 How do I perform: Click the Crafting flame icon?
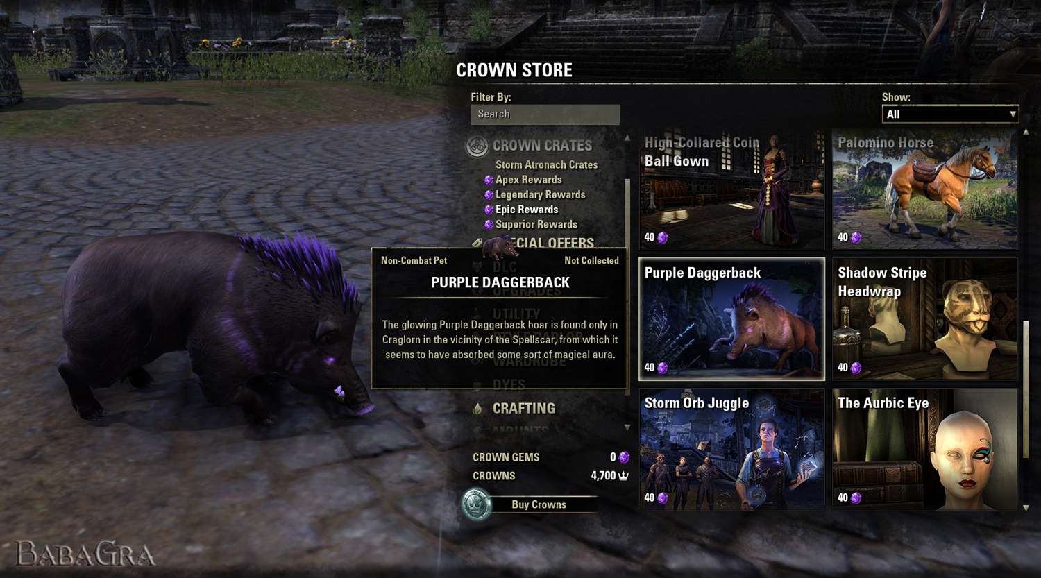tap(477, 409)
